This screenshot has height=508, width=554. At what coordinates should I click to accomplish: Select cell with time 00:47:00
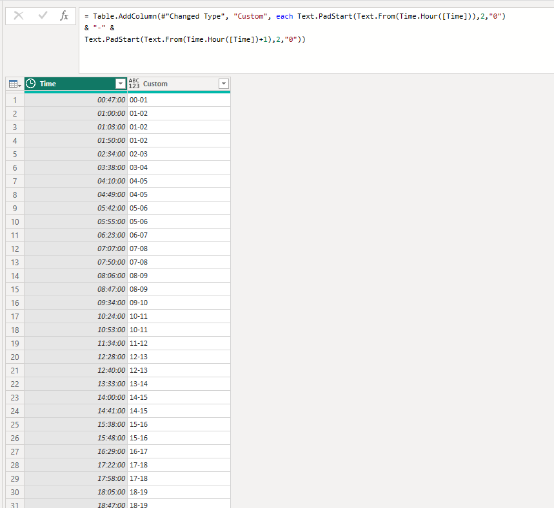75,100
